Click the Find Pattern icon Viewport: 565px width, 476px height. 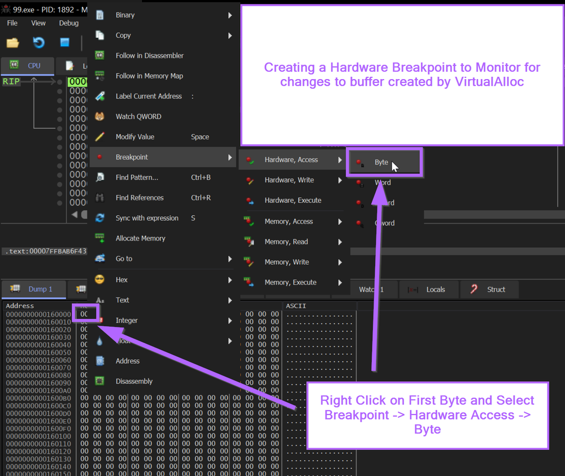pyautogui.click(x=100, y=177)
